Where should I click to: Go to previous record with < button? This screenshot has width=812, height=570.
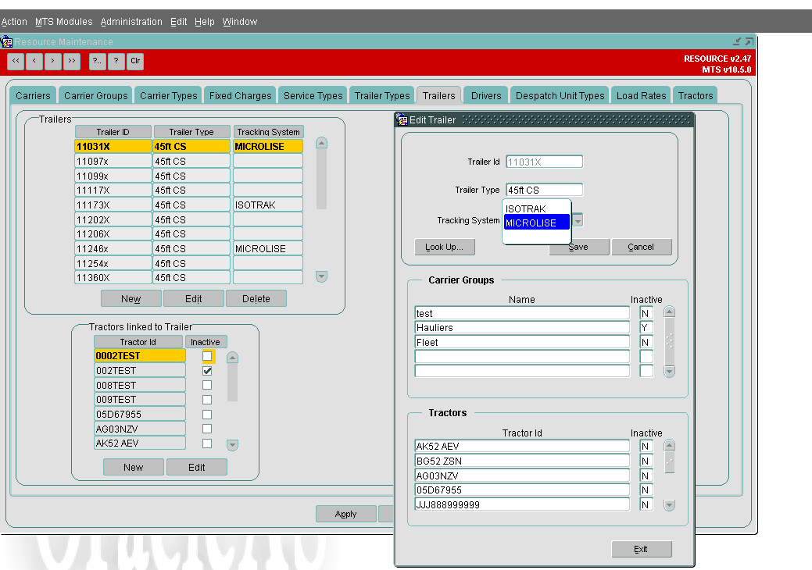coord(34,61)
